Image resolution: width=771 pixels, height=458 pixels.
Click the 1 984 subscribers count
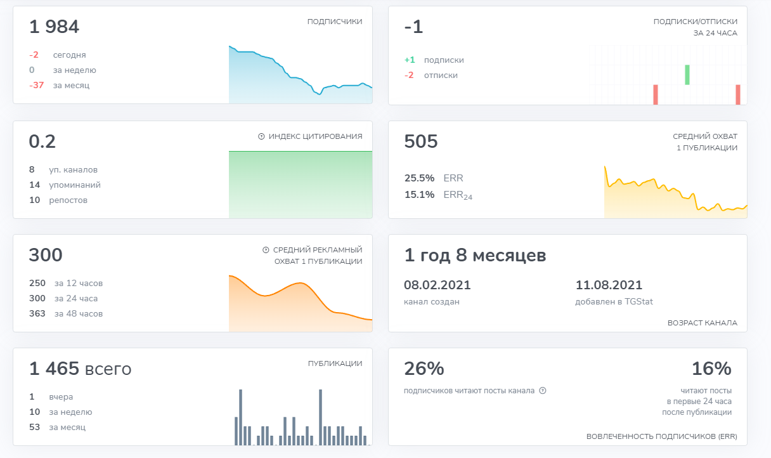[54, 27]
